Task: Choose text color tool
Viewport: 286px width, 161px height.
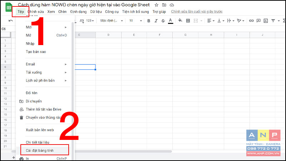Action: pyautogui.click(x=171, y=21)
